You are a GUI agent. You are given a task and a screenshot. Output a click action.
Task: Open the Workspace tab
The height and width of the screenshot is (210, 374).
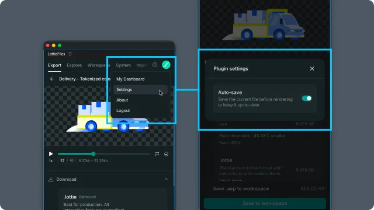click(x=99, y=65)
